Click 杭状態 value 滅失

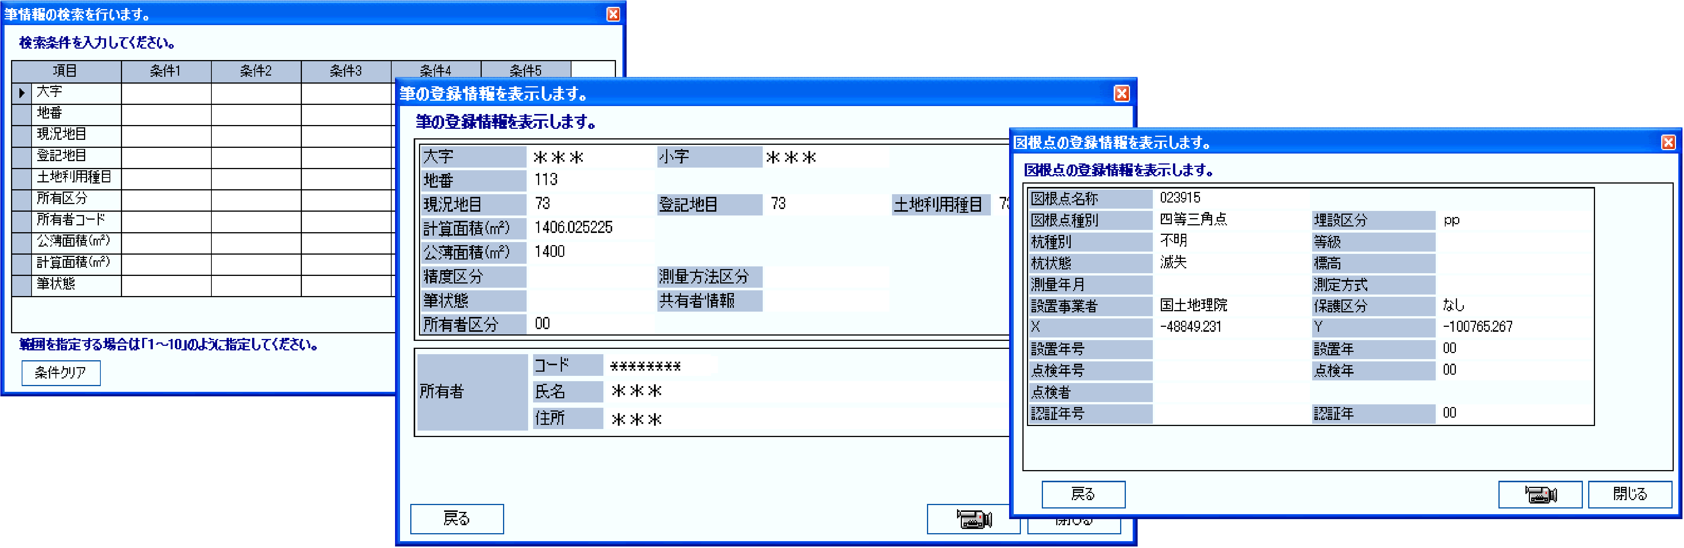point(1173,263)
